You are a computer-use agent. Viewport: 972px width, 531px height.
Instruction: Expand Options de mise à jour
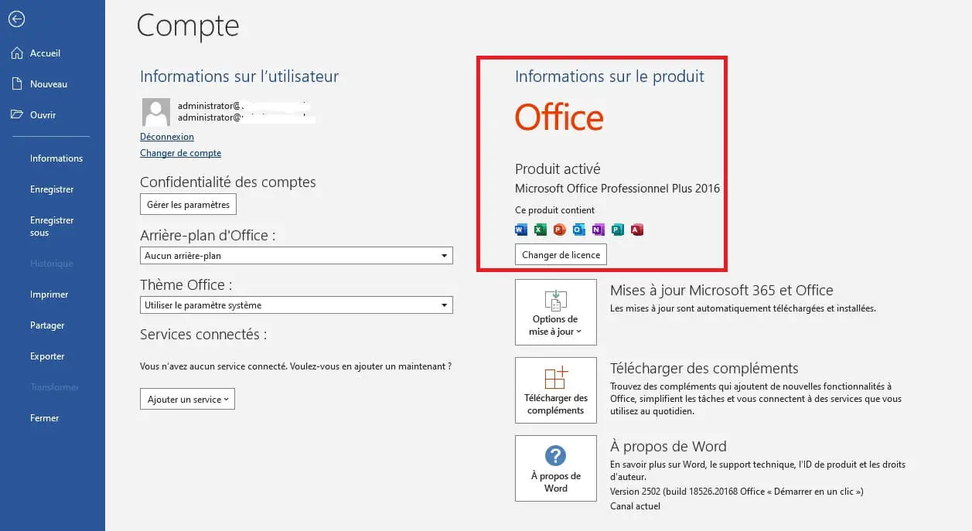(x=556, y=312)
